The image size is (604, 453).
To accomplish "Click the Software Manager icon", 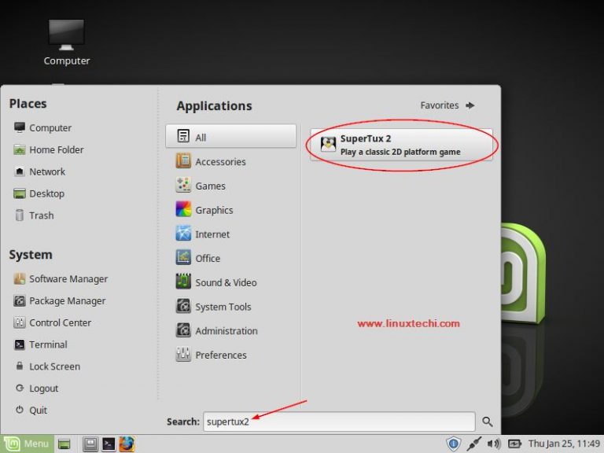I will point(20,278).
